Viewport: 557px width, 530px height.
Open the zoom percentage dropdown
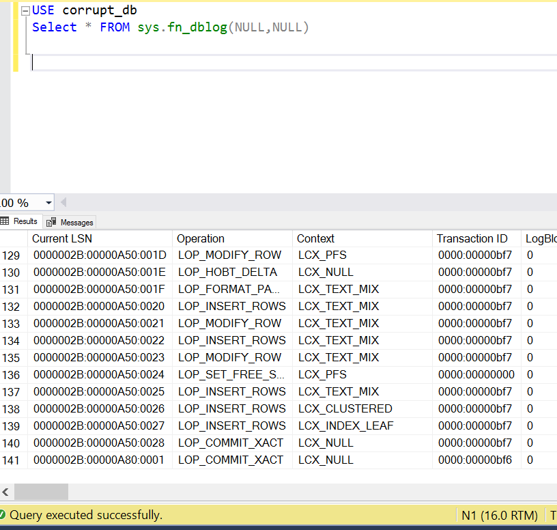tap(48, 203)
